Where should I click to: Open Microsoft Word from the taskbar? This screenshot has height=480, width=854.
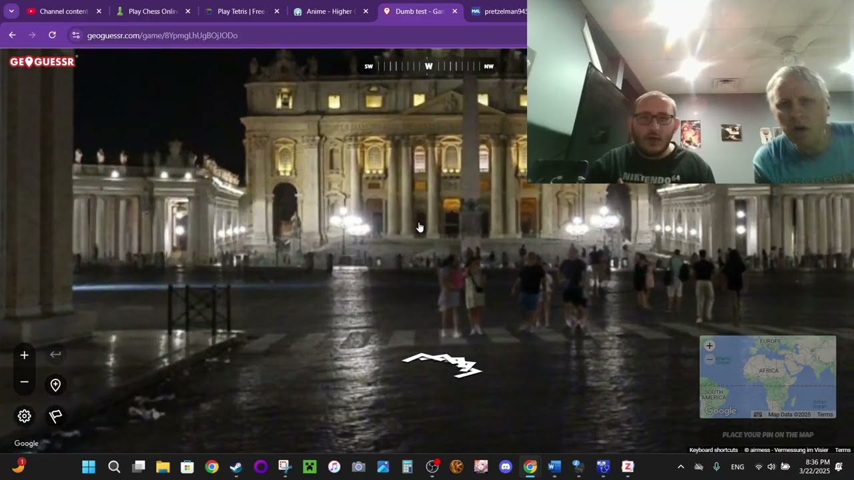[x=554, y=467]
